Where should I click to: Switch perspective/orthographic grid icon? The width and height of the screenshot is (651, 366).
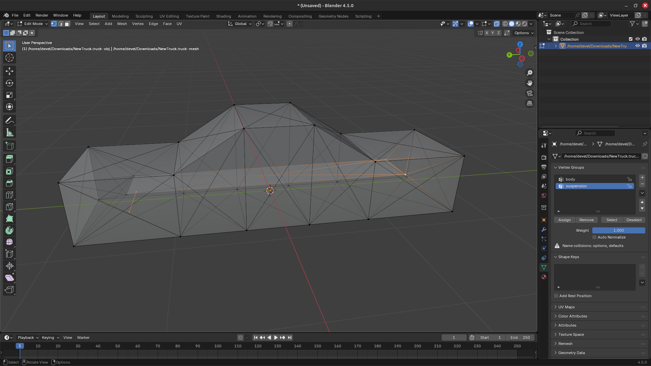[x=530, y=103]
